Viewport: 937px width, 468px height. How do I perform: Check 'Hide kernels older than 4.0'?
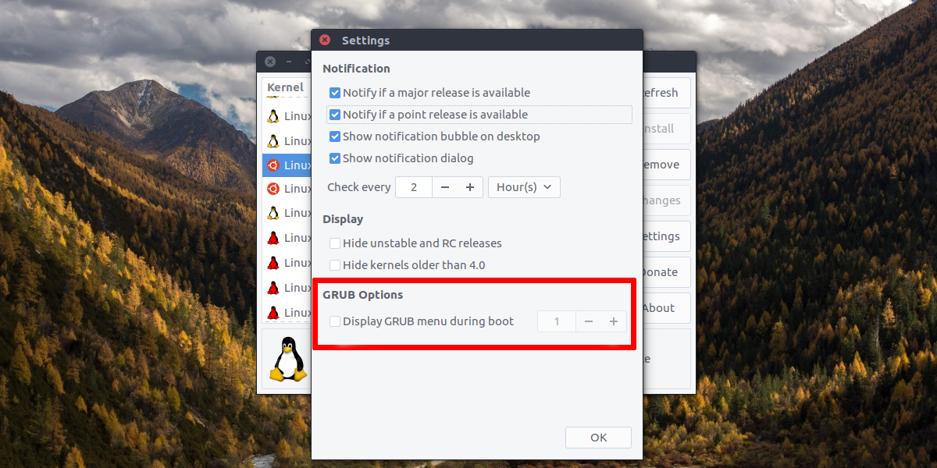click(335, 265)
